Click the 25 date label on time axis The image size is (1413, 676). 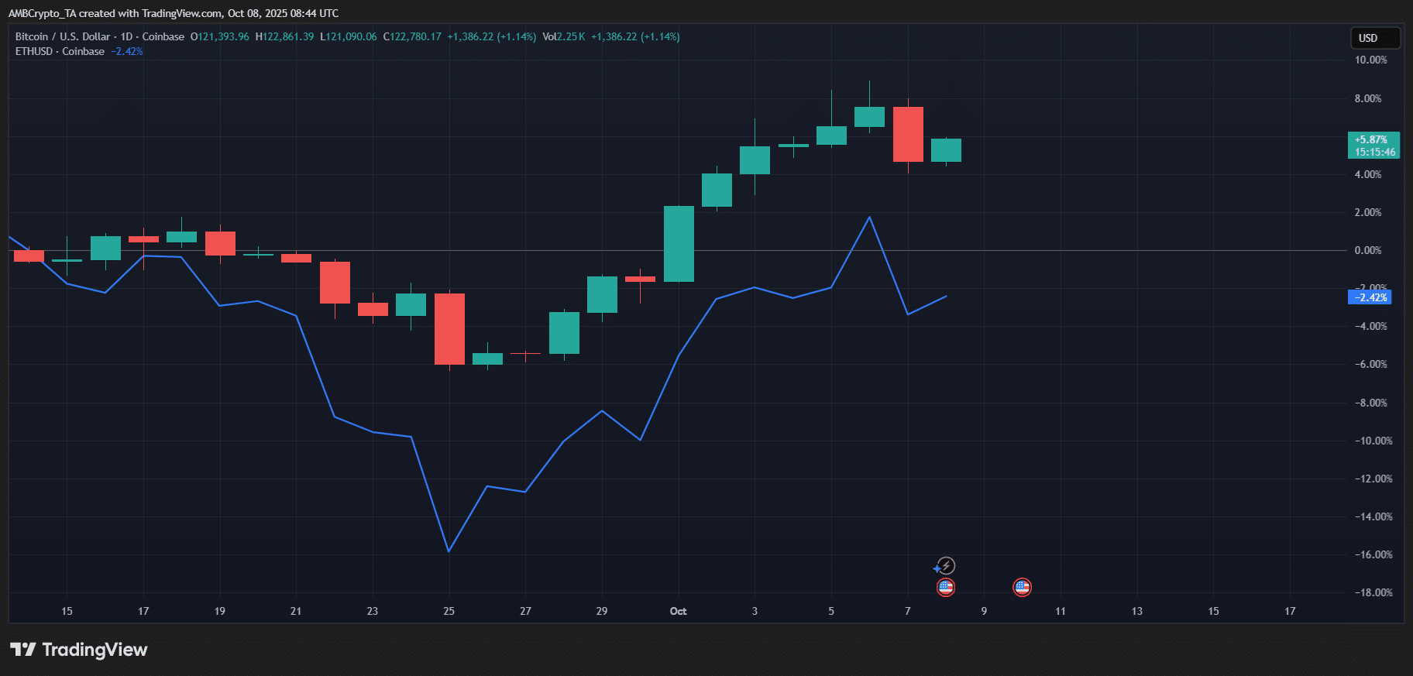(449, 611)
